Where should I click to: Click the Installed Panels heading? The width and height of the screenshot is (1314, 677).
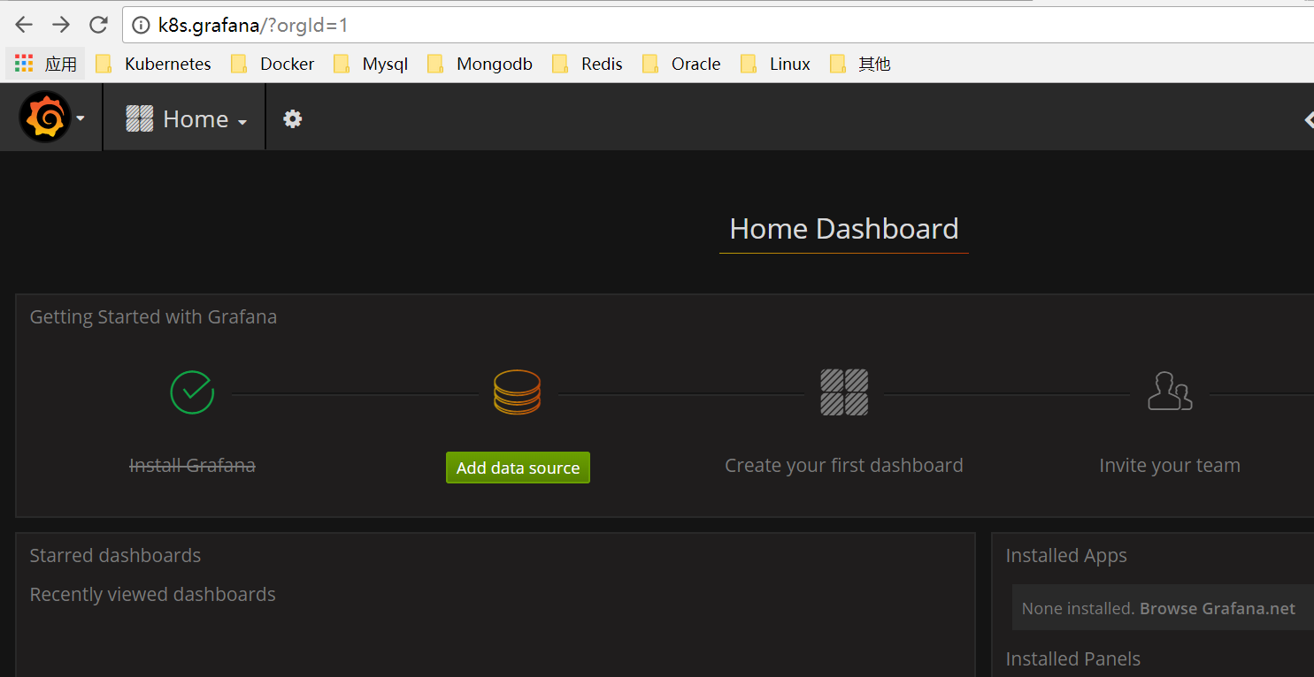tap(1072, 658)
